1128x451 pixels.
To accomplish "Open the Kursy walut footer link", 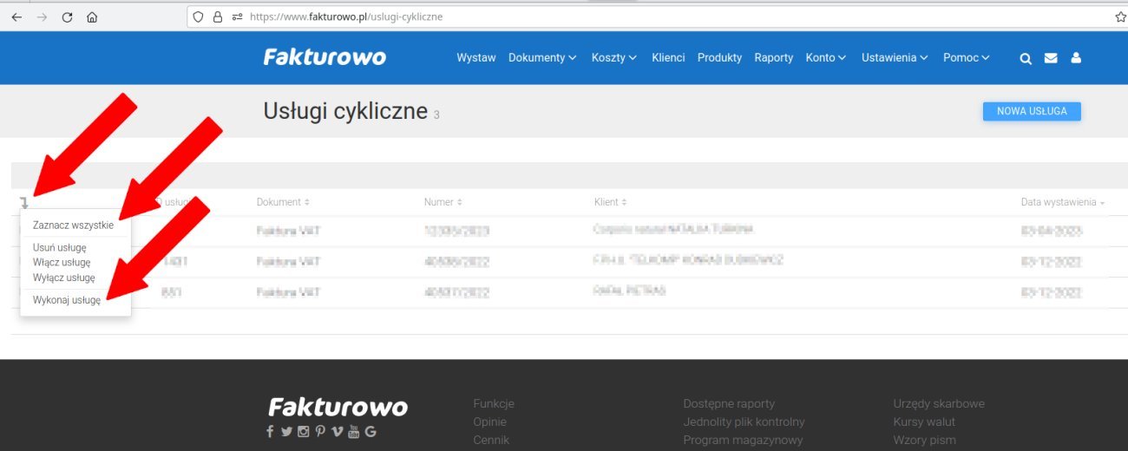I will tap(924, 422).
